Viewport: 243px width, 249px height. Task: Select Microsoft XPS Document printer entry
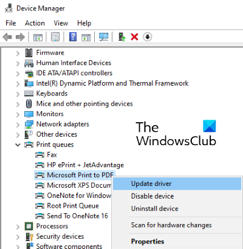click(x=79, y=185)
